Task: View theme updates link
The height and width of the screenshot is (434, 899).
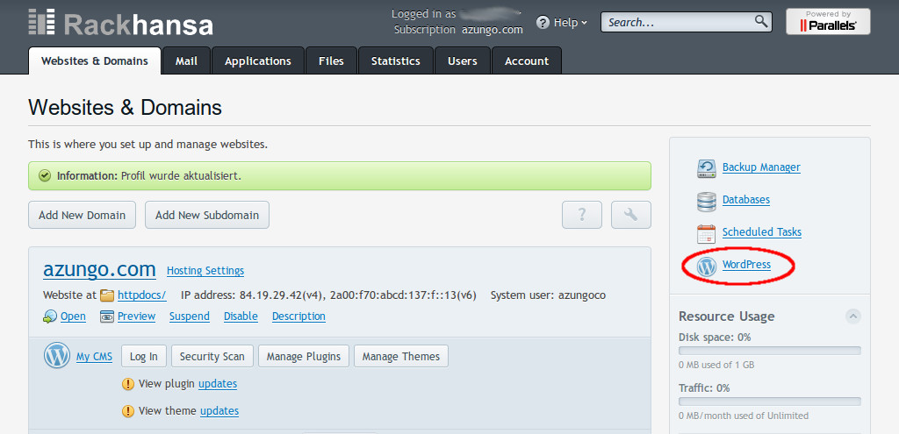Action: 219,410
